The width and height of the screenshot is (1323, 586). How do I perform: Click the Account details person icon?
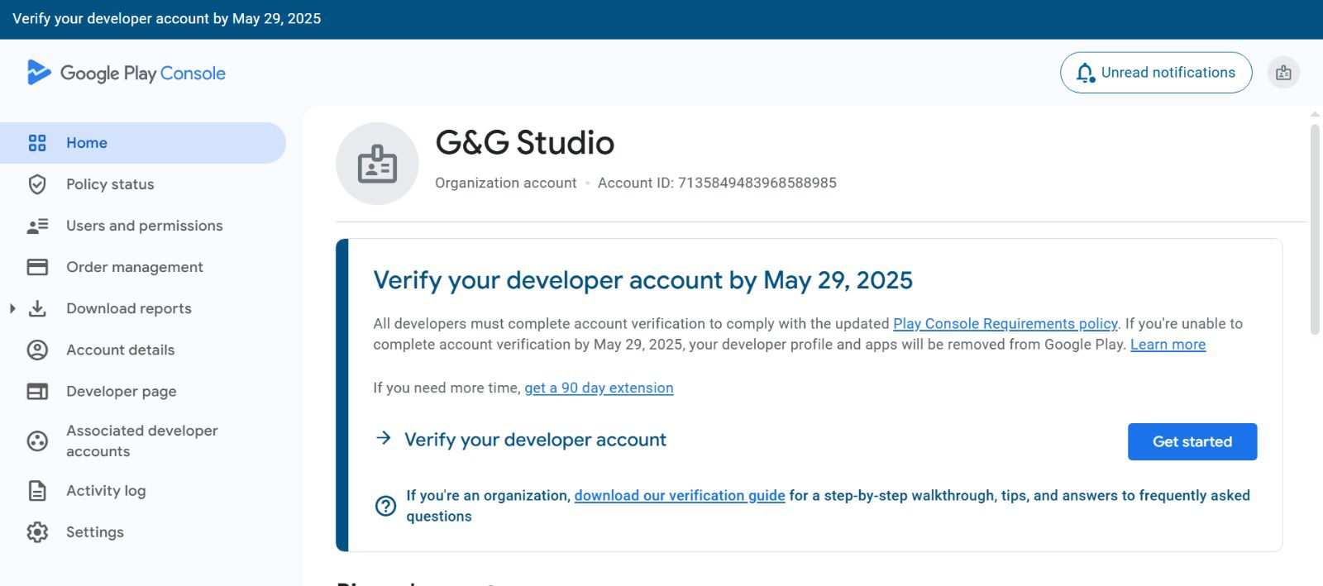tap(37, 350)
